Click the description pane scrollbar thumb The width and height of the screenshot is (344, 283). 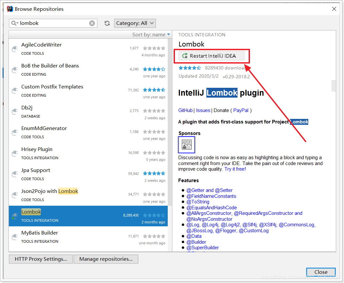[x=334, y=86]
